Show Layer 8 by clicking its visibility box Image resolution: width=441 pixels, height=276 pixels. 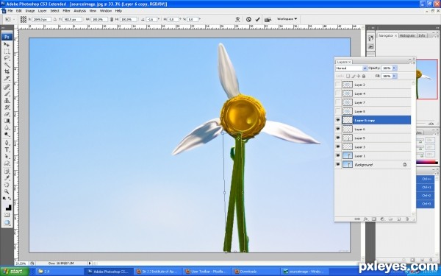click(338, 111)
